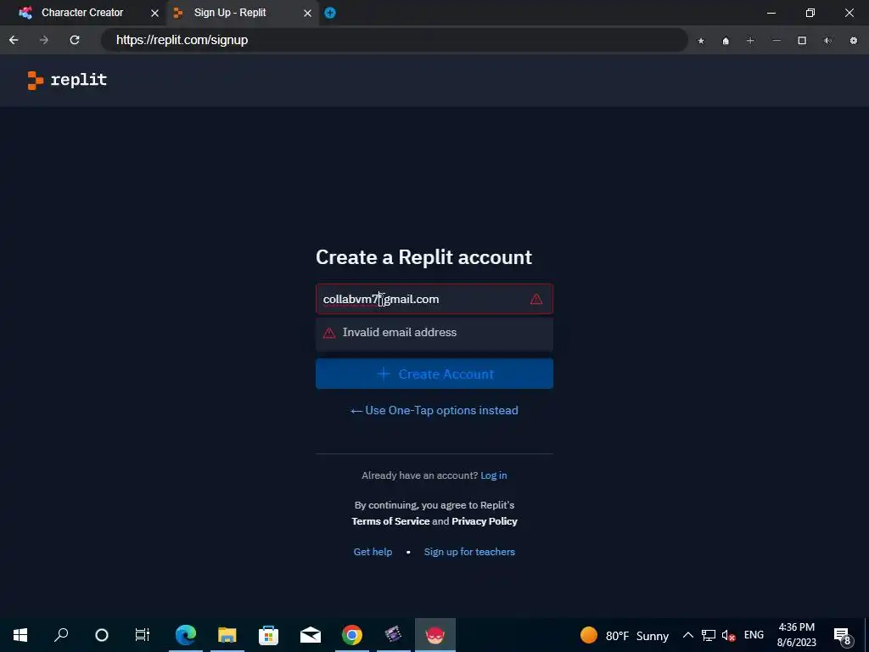Go back using browser back arrow
Screen dimensions: 869x652
(14, 40)
